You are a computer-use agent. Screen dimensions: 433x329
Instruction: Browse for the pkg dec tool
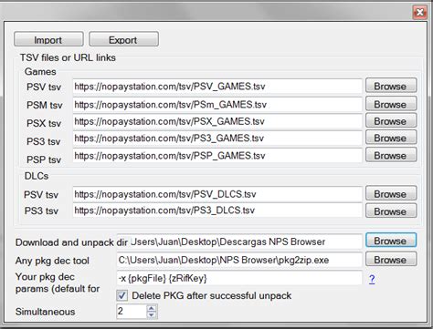pos(391,260)
